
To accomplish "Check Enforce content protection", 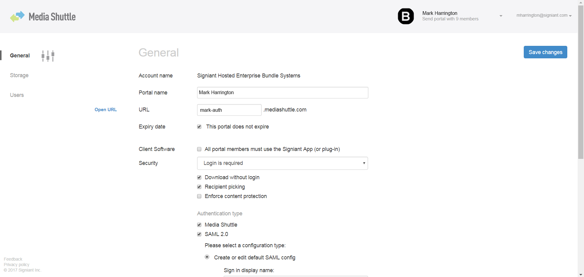I will point(199,196).
